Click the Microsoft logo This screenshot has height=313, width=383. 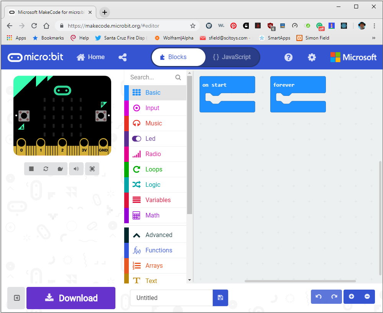[x=353, y=57]
